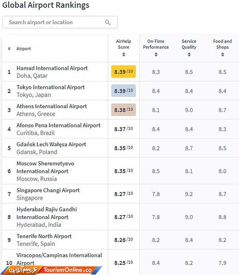Sort by Food and Shops arrows icon
Screen dimensions: 239x275
tap(223, 55)
